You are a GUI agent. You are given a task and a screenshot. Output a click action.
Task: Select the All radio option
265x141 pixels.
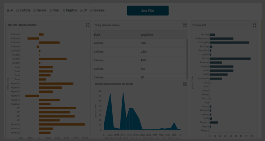8,11
